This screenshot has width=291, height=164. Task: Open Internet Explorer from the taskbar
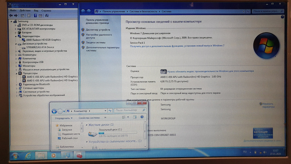coord(28,156)
